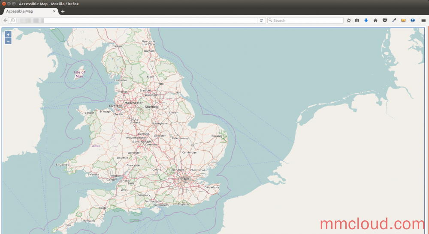The height and width of the screenshot is (234, 429).
Task: Click the Carlisle label on map
Action: point(117,46)
